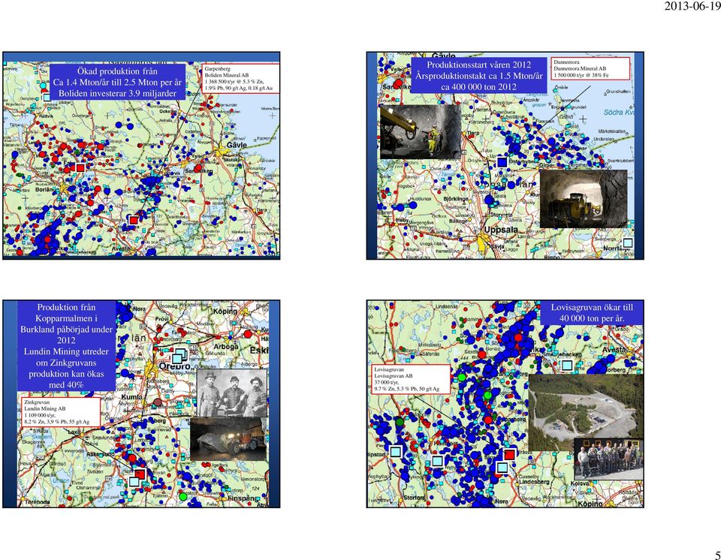
Task: Click the cyan circle marker left of the Ökad produktion caption
Action: click(x=44, y=86)
